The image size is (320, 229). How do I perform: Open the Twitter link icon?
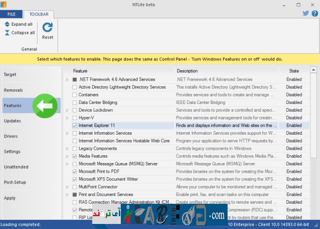(x=306, y=13)
